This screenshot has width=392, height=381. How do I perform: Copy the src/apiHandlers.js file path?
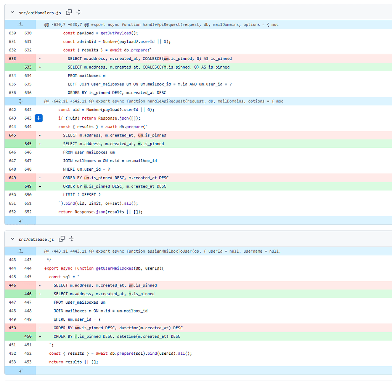tap(69, 12)
